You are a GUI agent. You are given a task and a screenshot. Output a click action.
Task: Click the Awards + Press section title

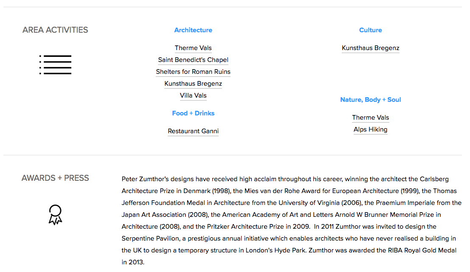coord(55,178)
